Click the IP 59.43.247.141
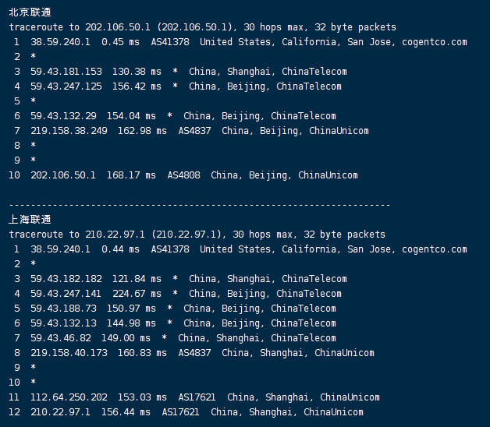Image resolution: width=490 pixels, height=427 pixels. pos(66,294)
